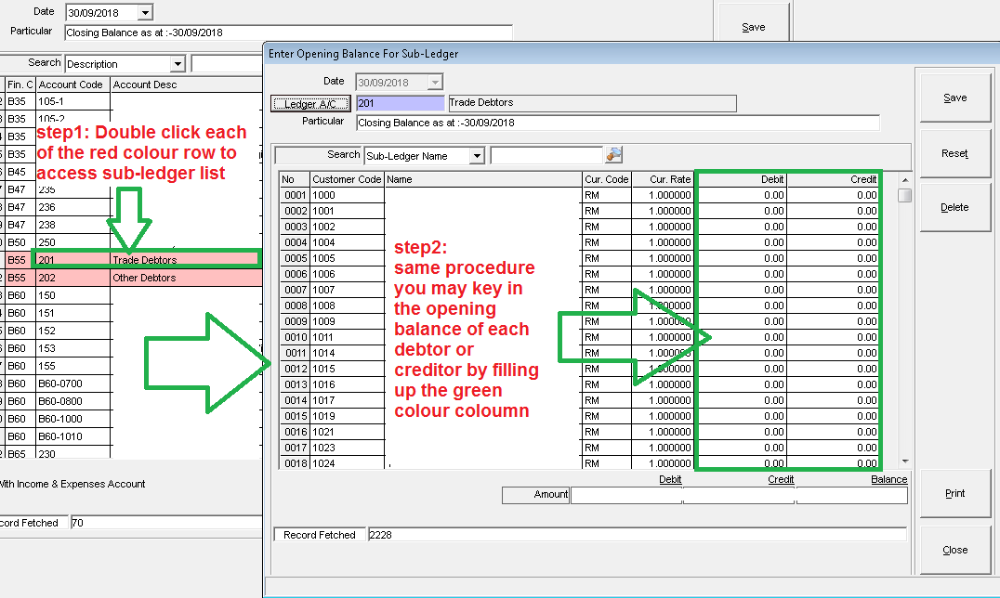Click the Credit column header
Screen dimensions: 1000x598
coord(834,179)
